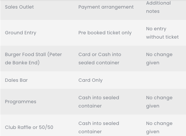Screen dimensions: 186x136
Task: Click the Additional notes column header
Action: [158, 7]
